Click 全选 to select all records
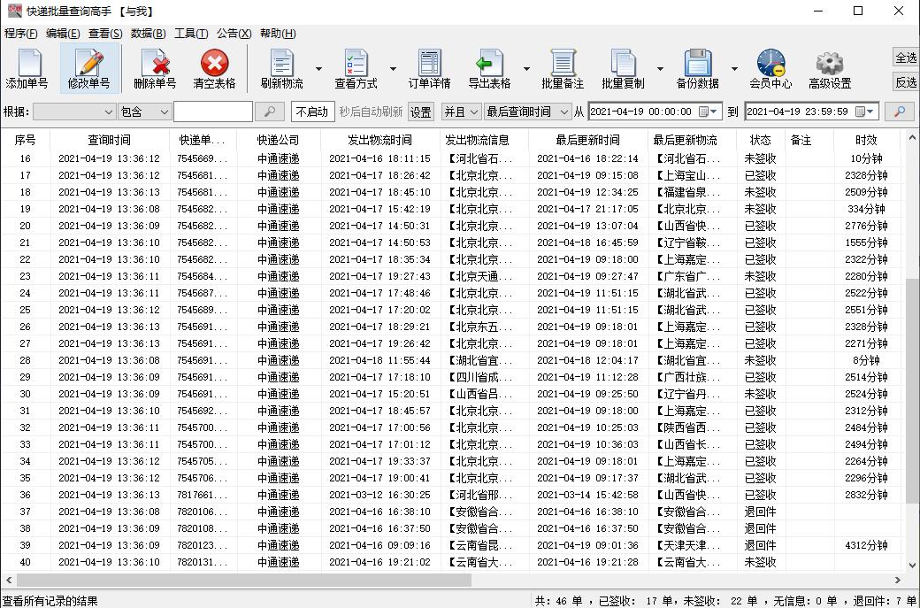 pos(904,56)
